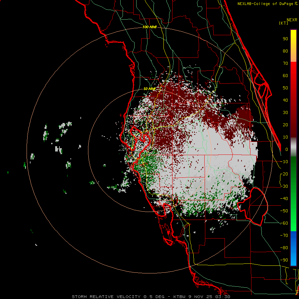Click the 50 NMI range ring label
Screen dimensions: 299x299
(x=149, y=89)
